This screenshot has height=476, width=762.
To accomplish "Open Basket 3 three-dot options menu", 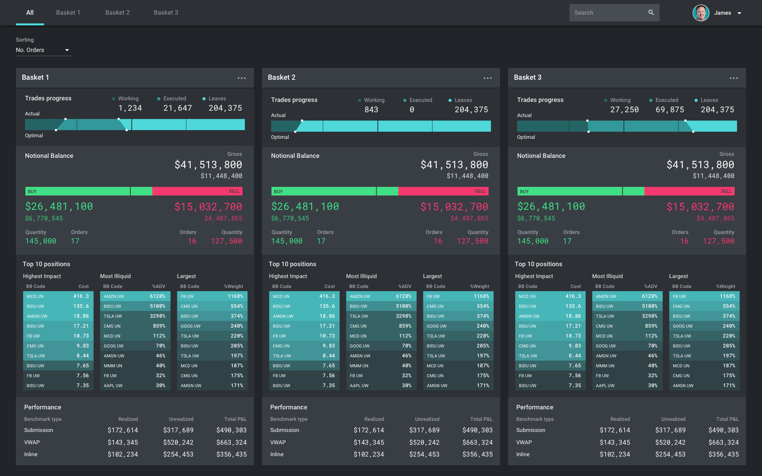I will [734, 78].
